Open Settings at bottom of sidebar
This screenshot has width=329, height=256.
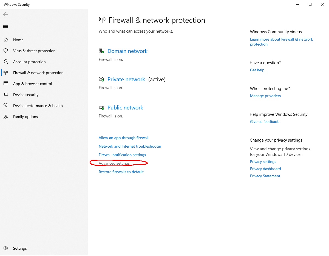coord(20,248)
